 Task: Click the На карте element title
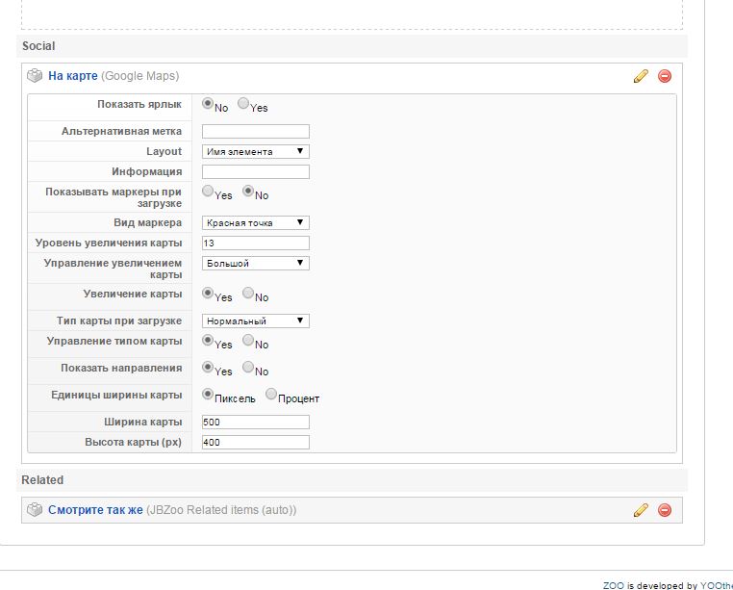click(x=73, y=76)
